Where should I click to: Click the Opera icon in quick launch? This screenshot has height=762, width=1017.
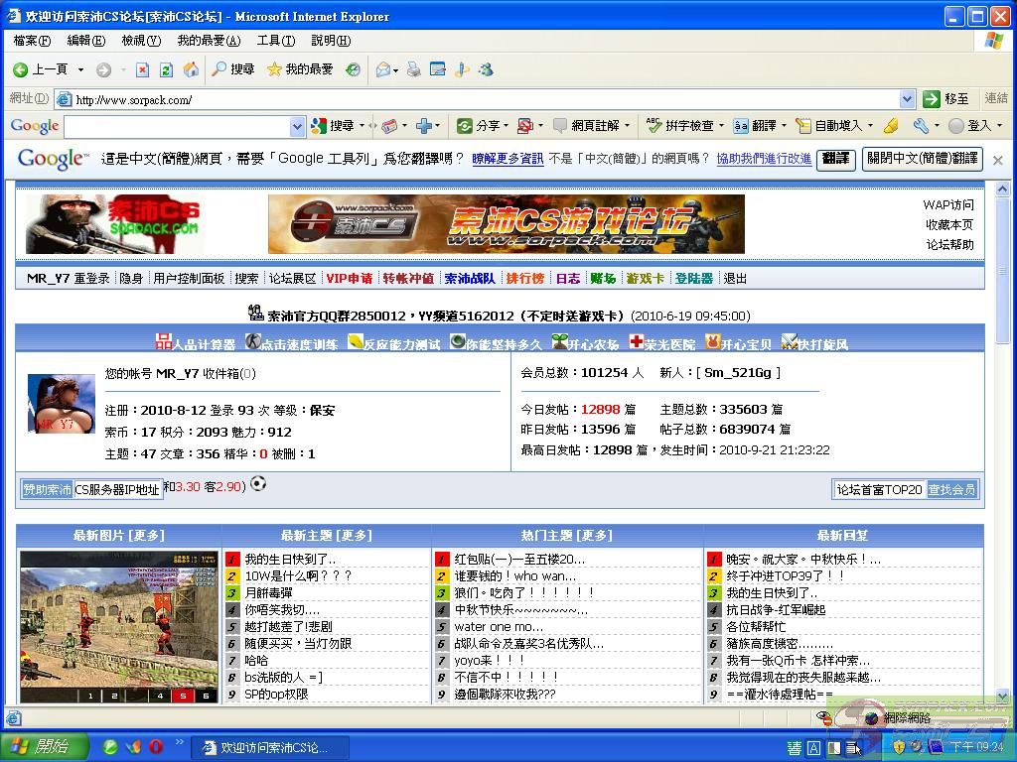pos(156,746)
